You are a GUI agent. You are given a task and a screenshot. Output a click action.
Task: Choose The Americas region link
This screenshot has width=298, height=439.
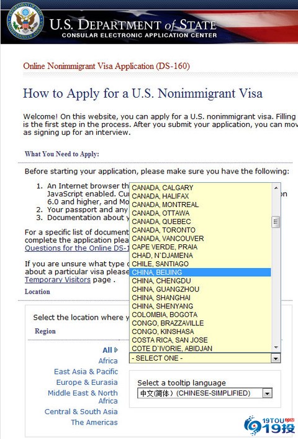[x=94, y=422]
